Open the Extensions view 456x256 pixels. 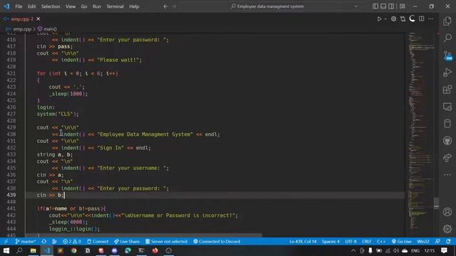click(447, 90)
